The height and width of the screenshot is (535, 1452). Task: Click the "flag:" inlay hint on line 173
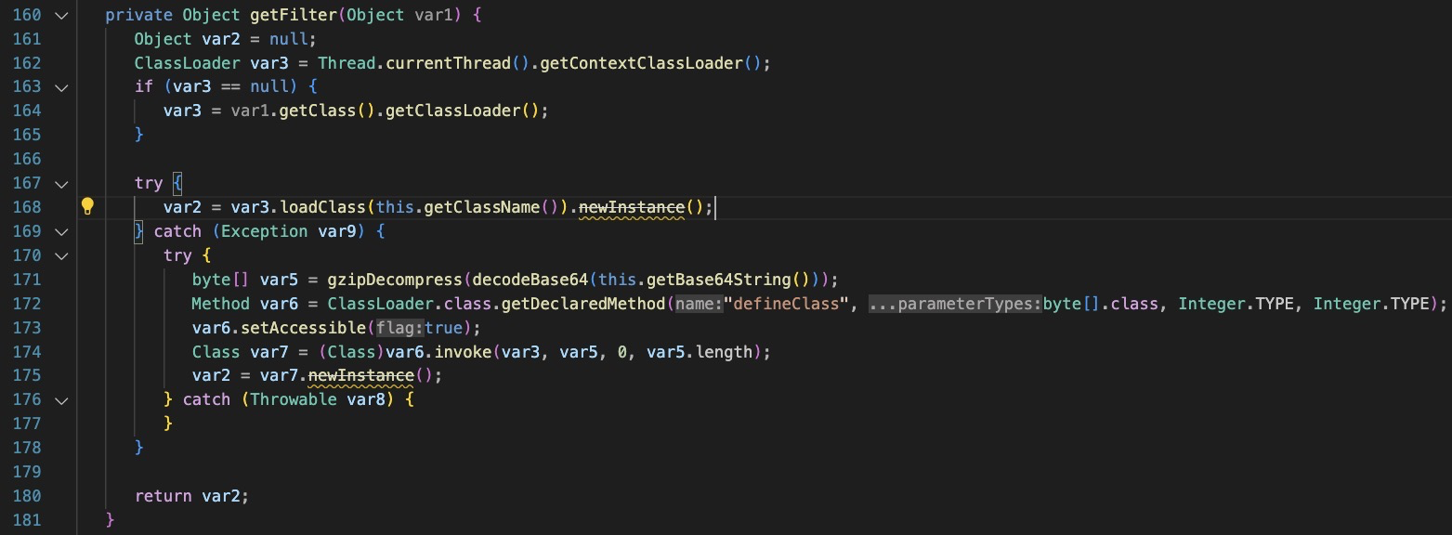tap(399, 328)
